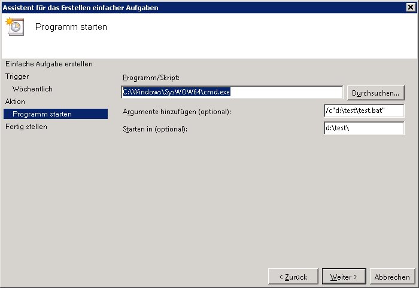Go back with '< Zurück' button
The height and width of the screenshot is (288, 419).
click(293, 277)
